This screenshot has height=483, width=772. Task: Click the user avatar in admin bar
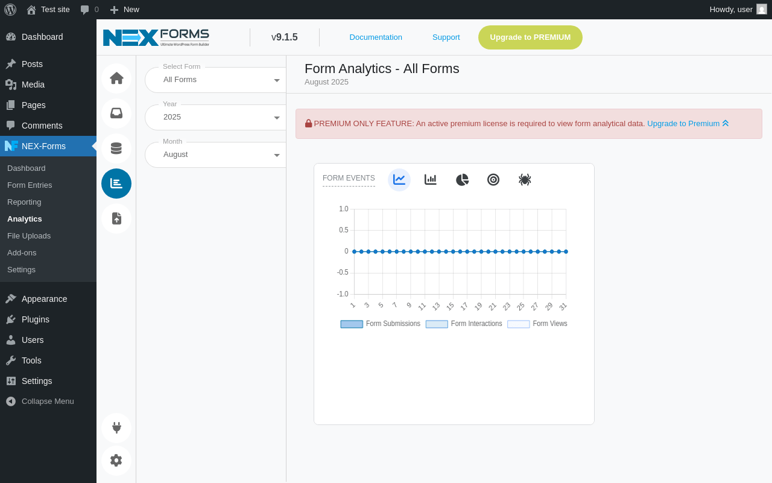click(x=762, y=10)
